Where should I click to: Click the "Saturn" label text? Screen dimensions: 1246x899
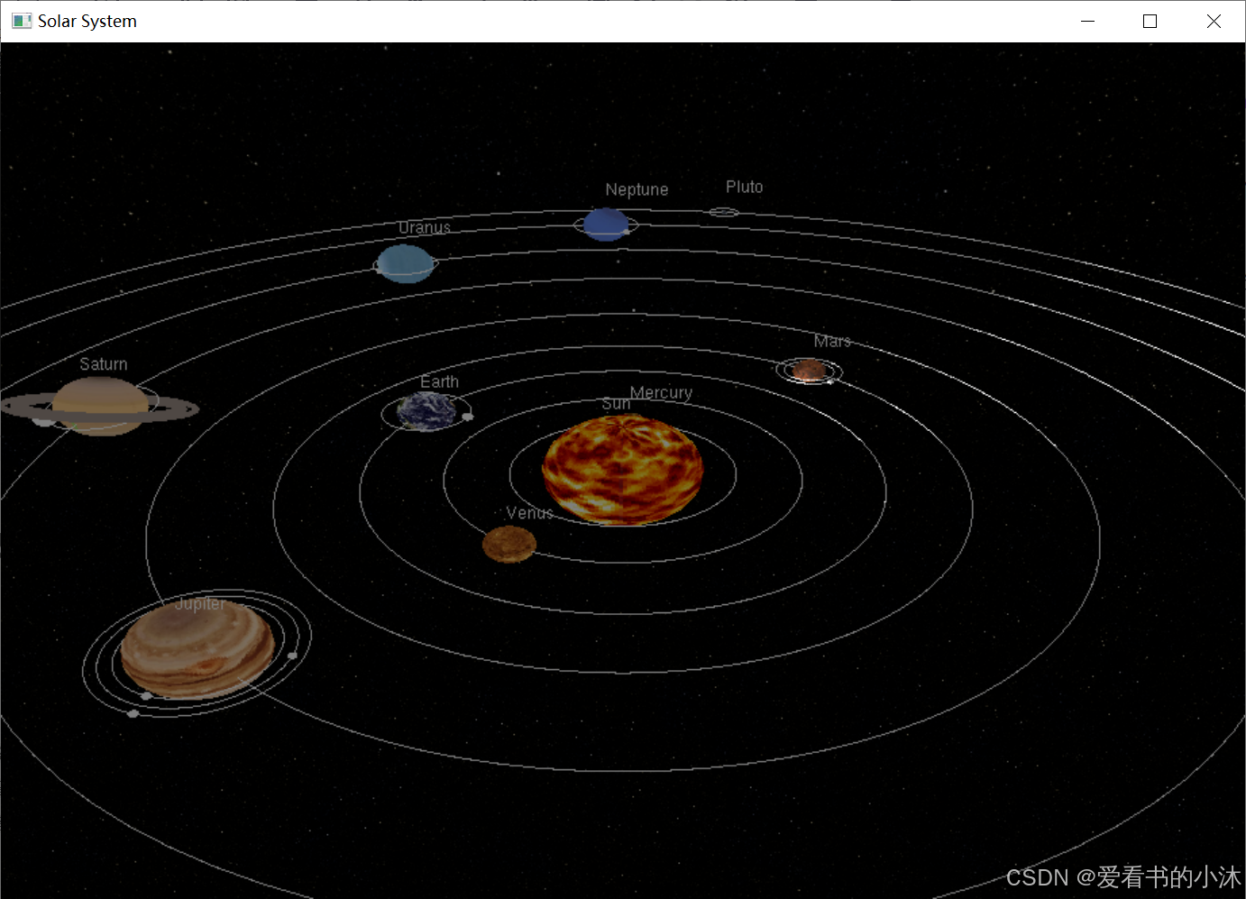(104, 364)
